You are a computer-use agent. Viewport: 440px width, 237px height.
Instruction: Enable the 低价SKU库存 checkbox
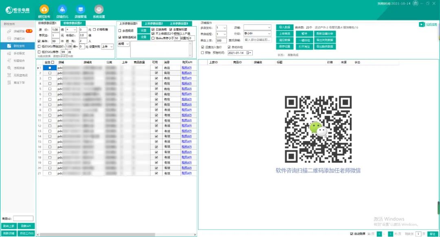39,52
